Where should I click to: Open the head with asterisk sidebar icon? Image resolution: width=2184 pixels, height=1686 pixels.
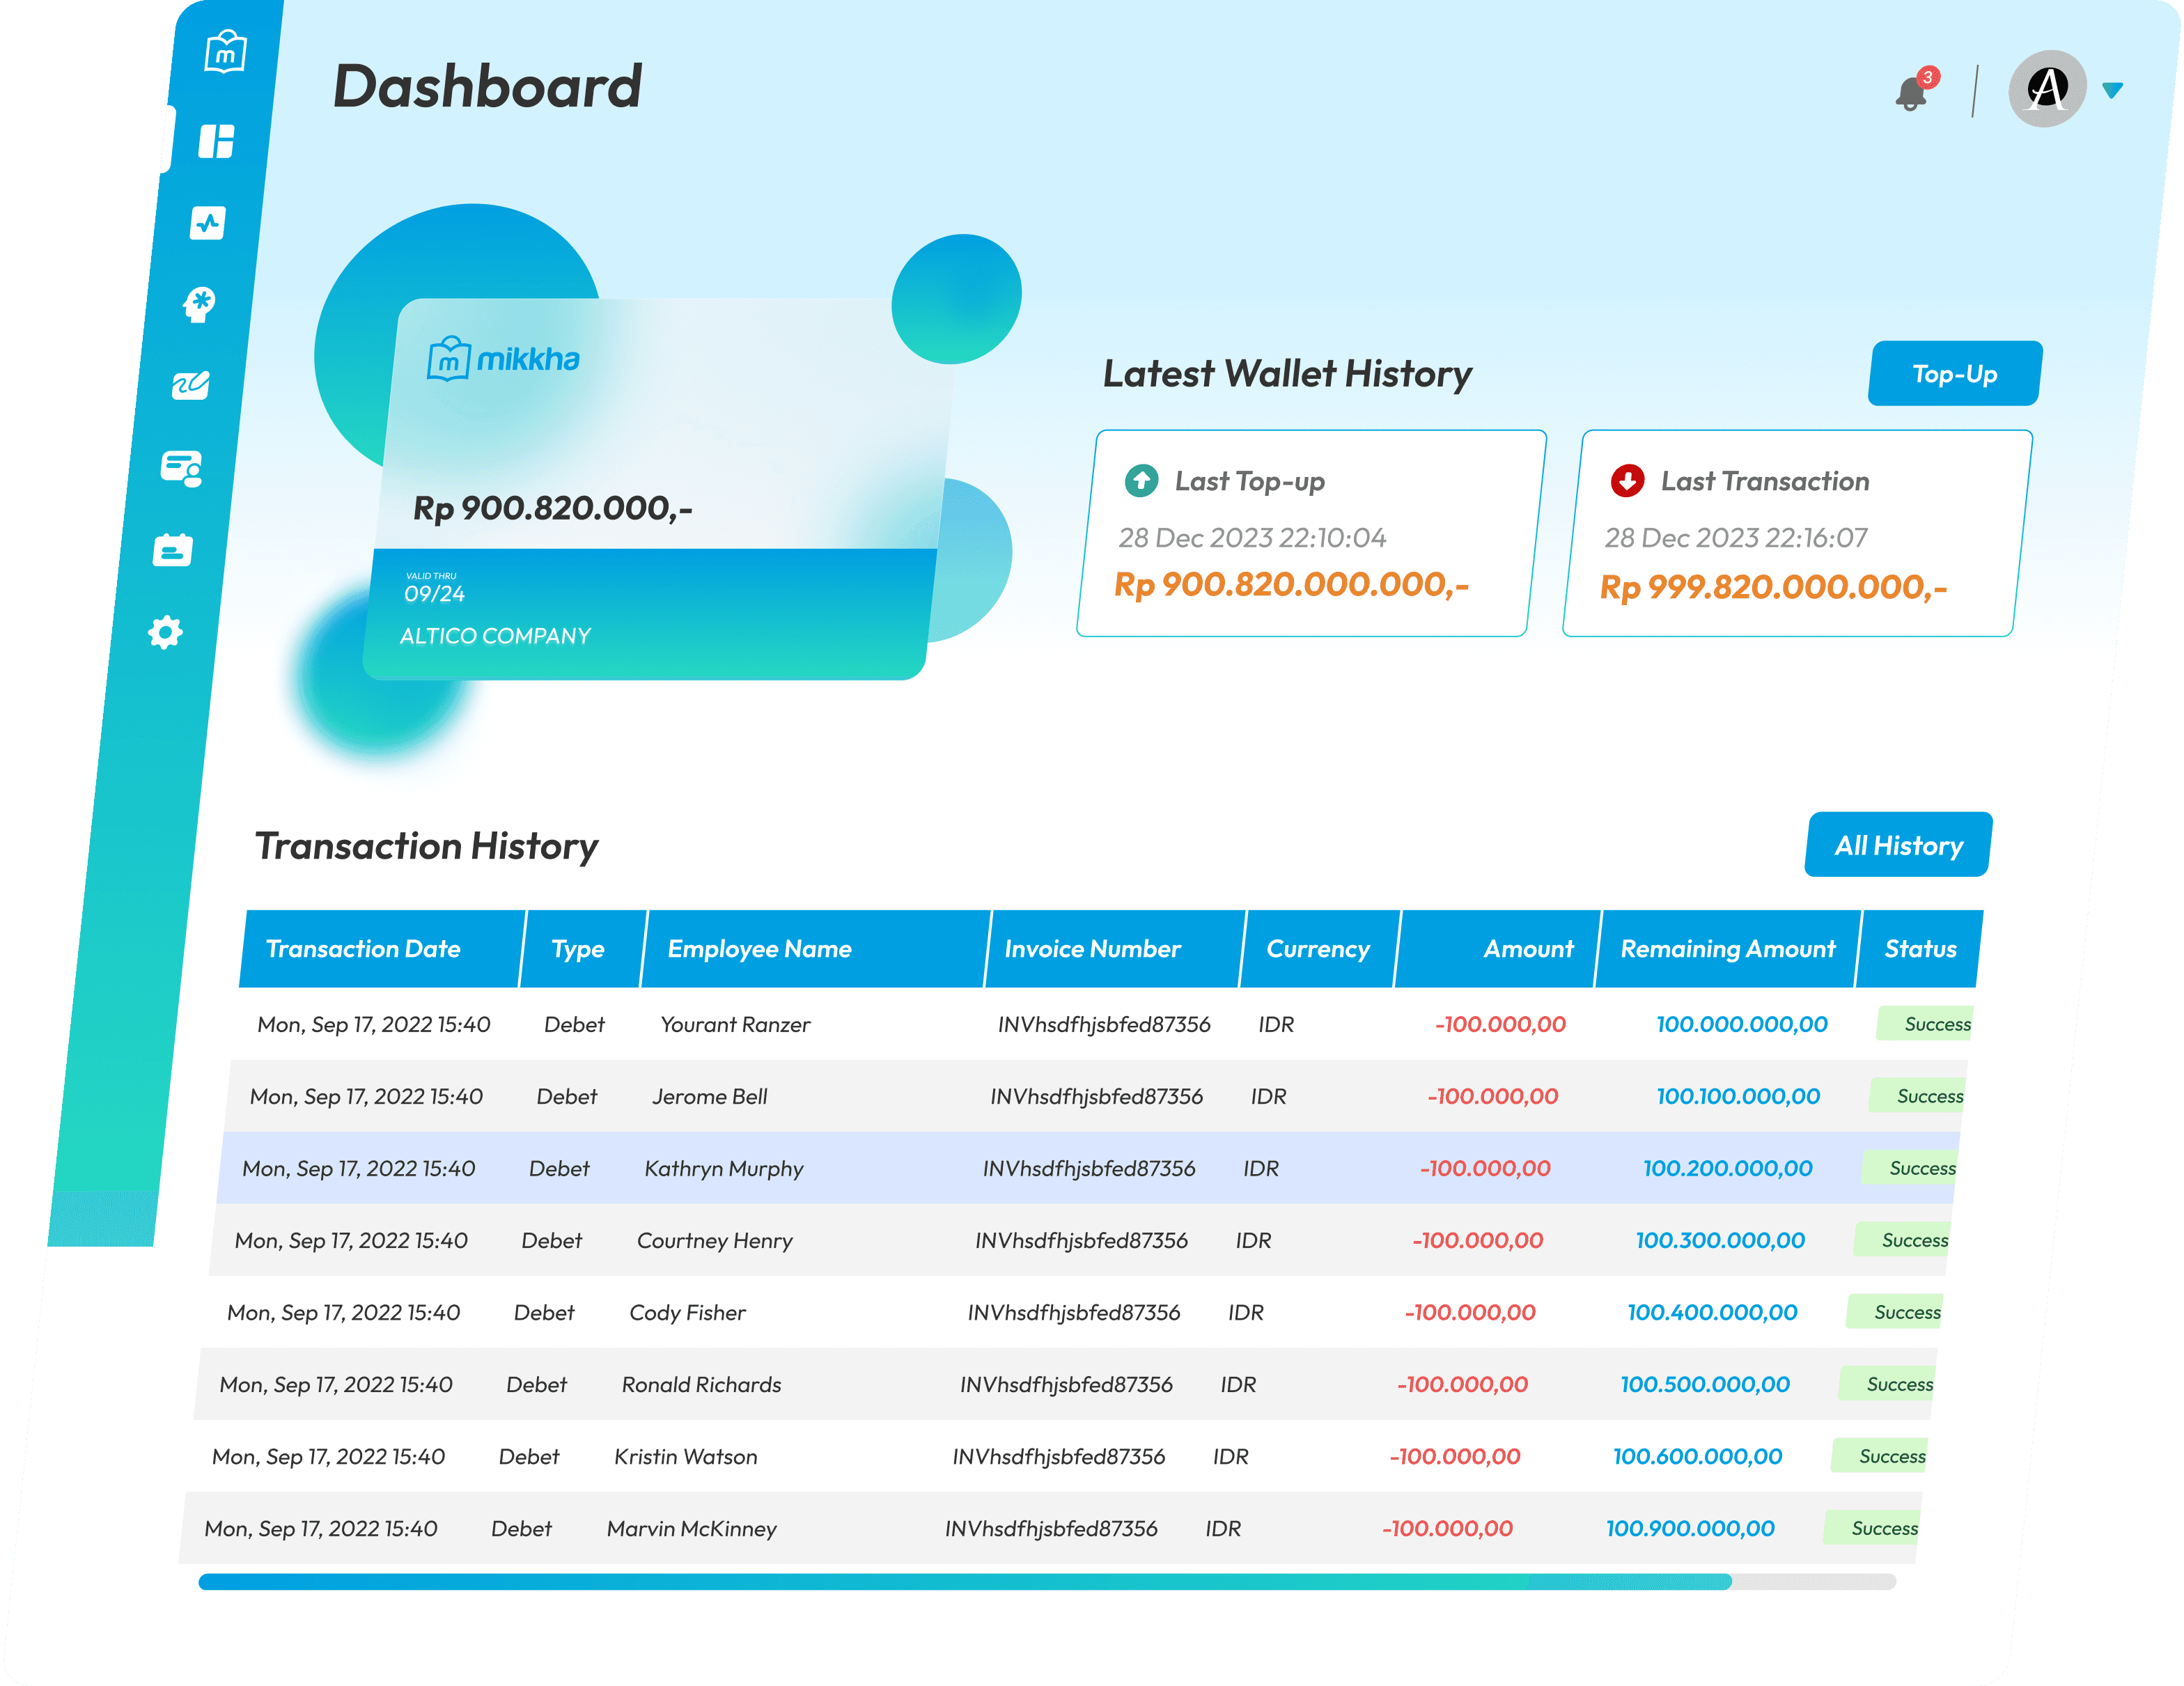(199, 304)
